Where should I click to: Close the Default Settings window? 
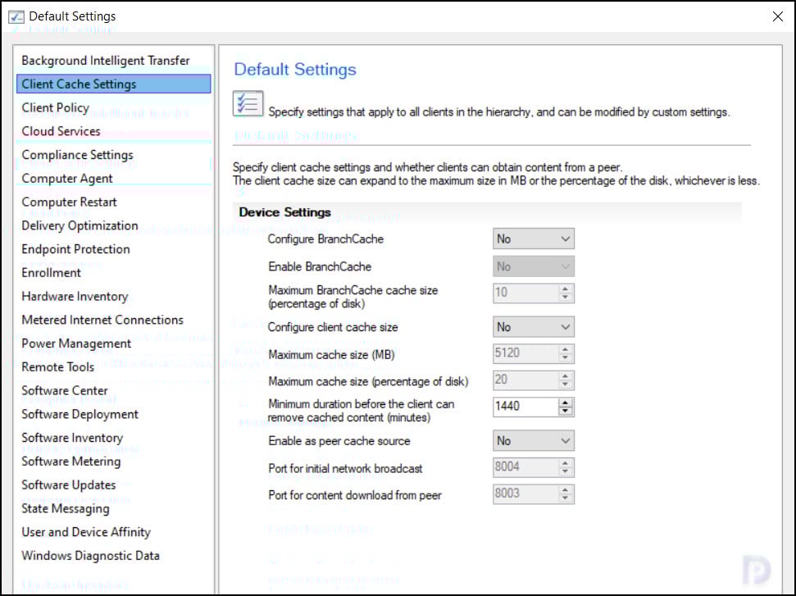pos(777,16)
